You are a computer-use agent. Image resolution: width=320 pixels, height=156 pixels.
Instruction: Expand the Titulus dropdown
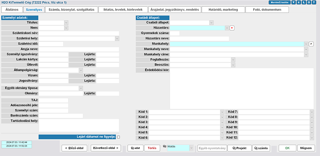click(x=66, y=23)
